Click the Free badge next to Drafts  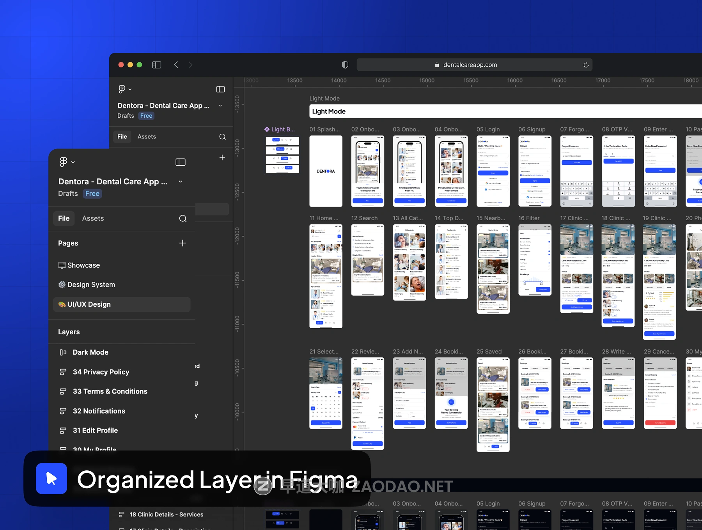pos(92,194)
